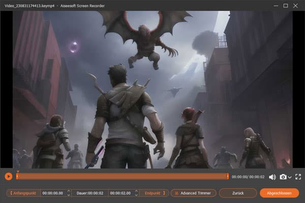
Task: Click the video preview frame
Action: 152,90
